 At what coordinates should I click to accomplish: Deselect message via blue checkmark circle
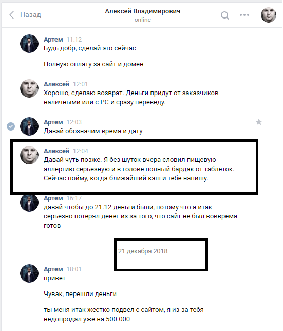coord(11,126)
